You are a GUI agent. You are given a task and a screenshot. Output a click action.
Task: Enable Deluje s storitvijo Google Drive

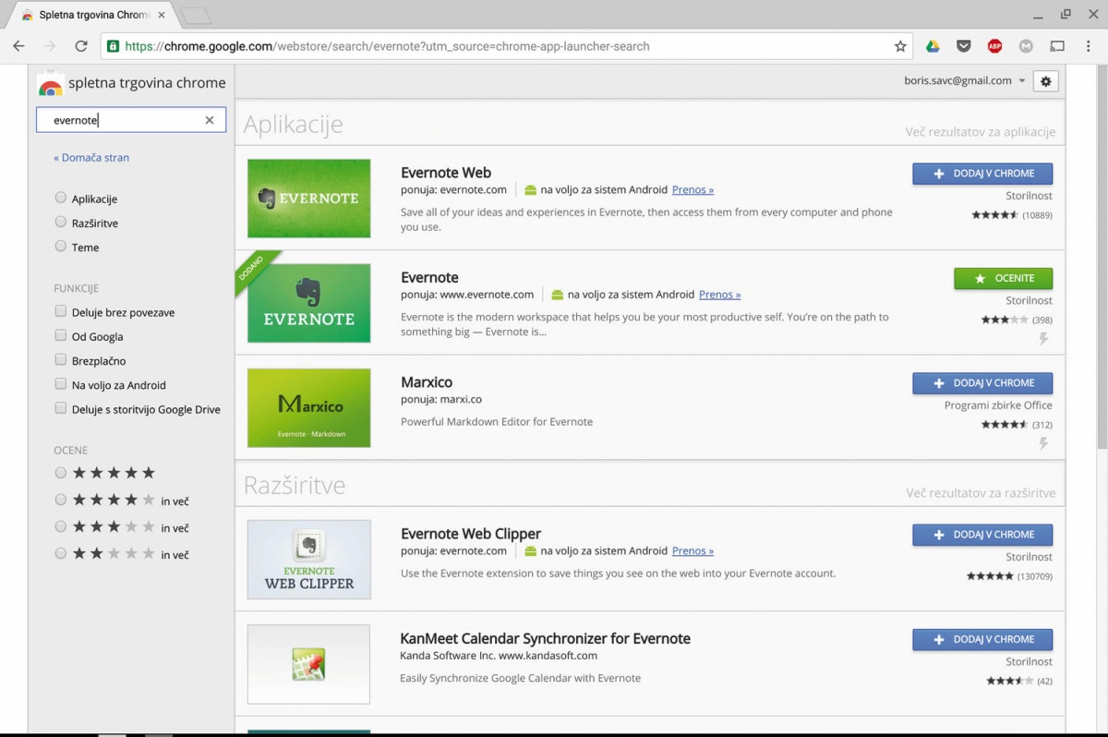point(61,408)
